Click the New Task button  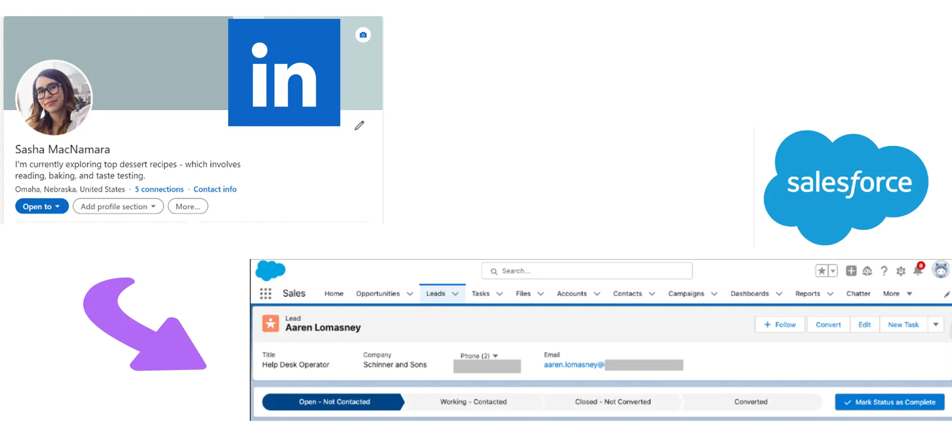(x=903, y=325)
